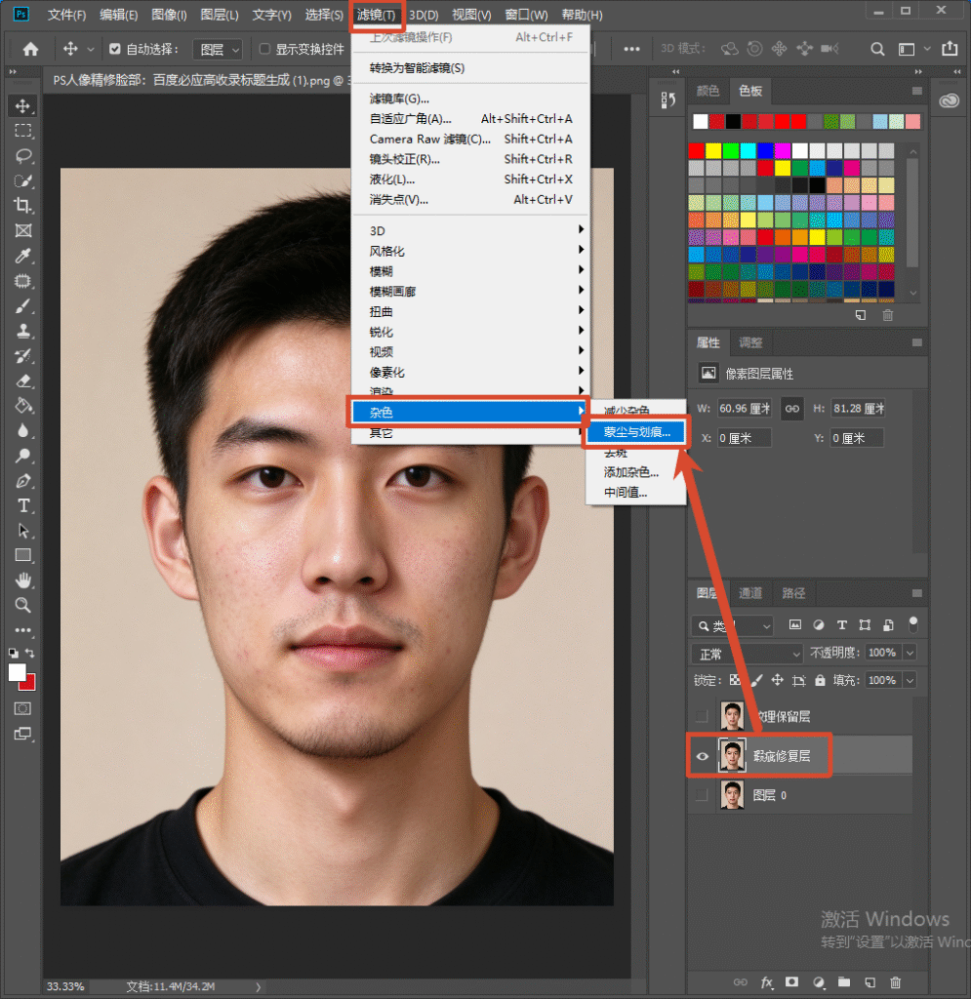The width and height of the screenshot is (971, 999).
Task: Expand the 填充 fill dropdown arrow
Action: 910,680
